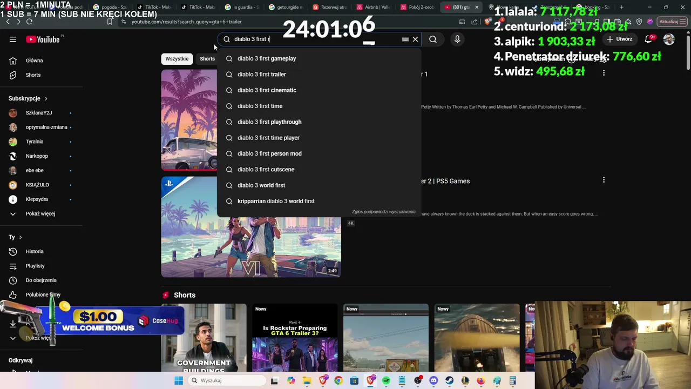Viewport: 691px width, 389px height.
Task: Click Zgłoś podpowiedzi wyszukiwania link
Action: (384, 212)
